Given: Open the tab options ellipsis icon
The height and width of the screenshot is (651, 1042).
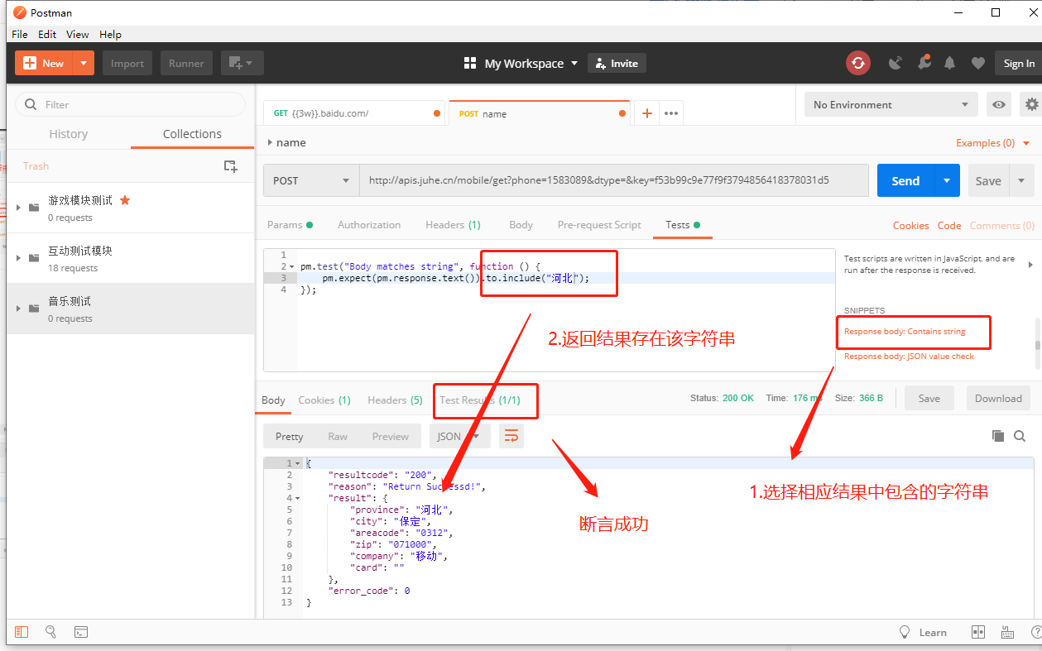Looking at the screenshot, I should pyautogui.click(x=671, y=113).
